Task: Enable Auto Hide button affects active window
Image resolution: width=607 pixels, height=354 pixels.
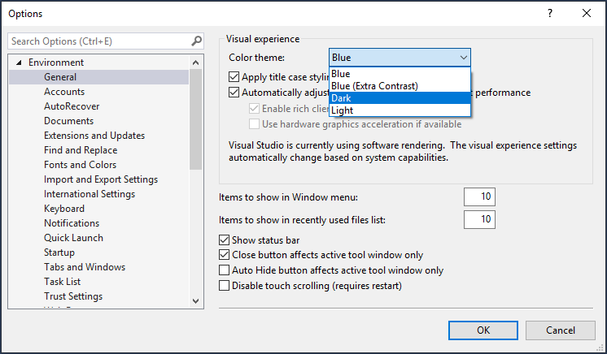Action: pos(225,270)
